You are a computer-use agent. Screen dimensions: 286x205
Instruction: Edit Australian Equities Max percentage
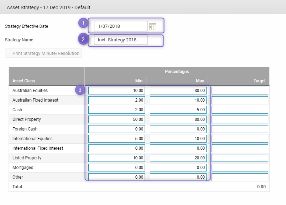[x=178, y=91]
